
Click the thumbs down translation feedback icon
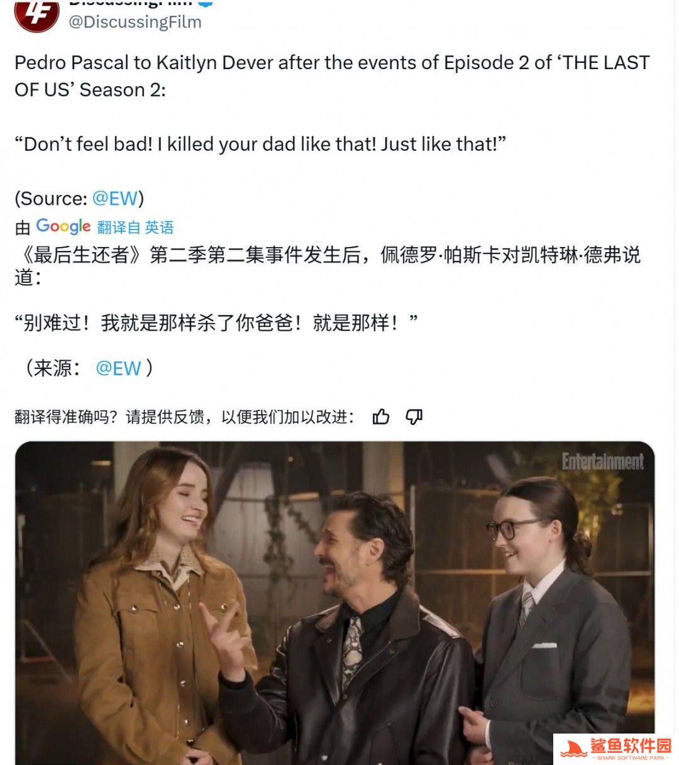(414, 417)
